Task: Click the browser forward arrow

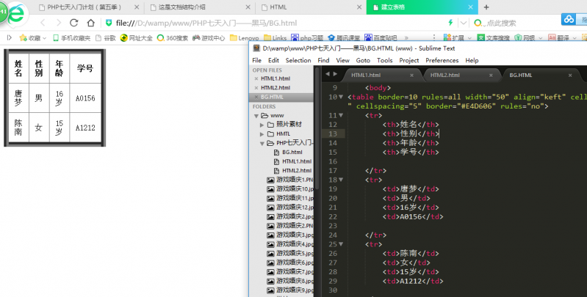Action: 60,23
